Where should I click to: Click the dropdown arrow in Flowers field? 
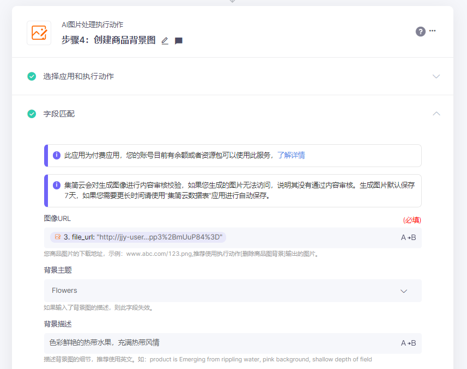[x=404, y=291]
